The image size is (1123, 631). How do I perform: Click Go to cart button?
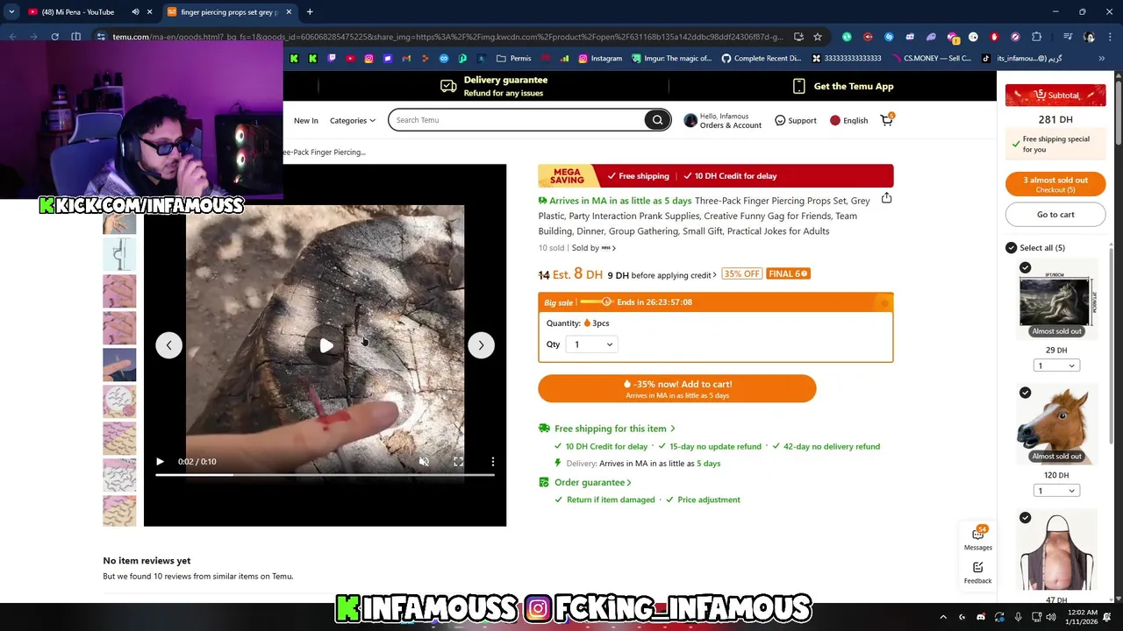tap(1055, 215)
